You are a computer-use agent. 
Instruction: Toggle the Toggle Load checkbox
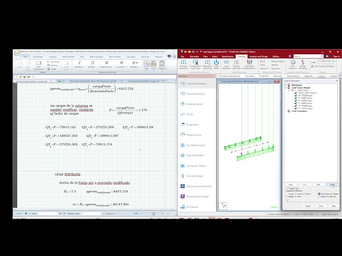pyautogui.click(x=287, y=188)
